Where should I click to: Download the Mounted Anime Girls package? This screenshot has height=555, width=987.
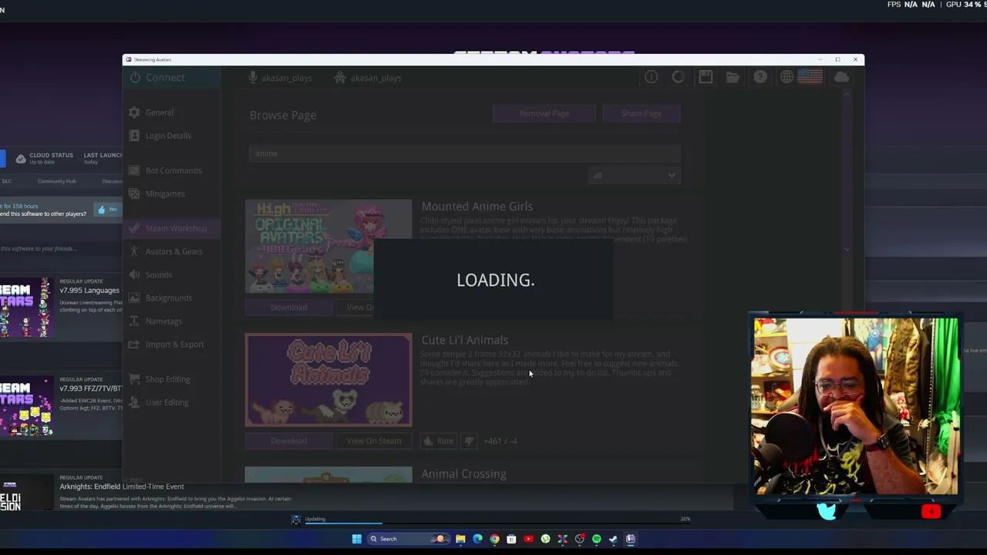pyautogui.click(x=288, y=307)
